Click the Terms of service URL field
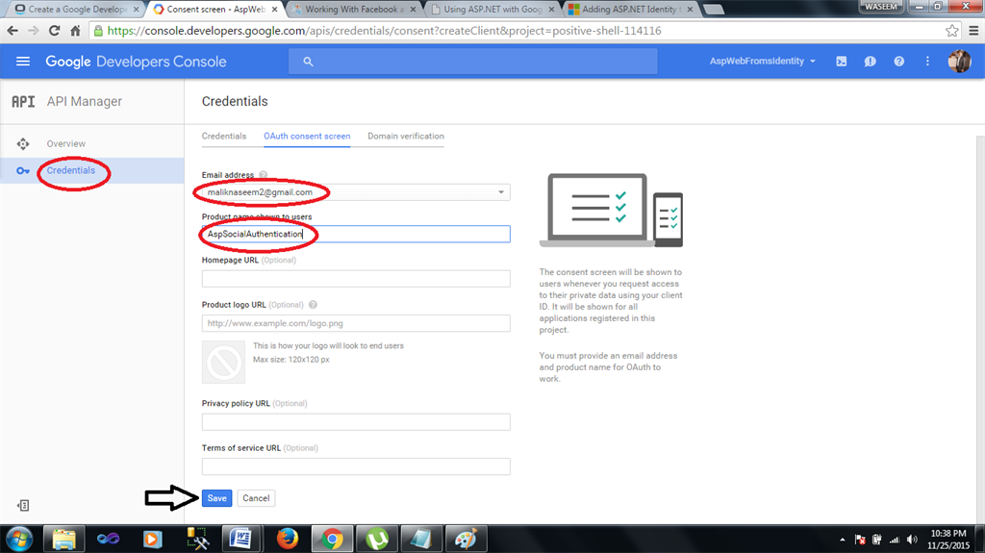The height and width of the screenshot is (553, 985). pyautogui.click(x=356, y=466)
